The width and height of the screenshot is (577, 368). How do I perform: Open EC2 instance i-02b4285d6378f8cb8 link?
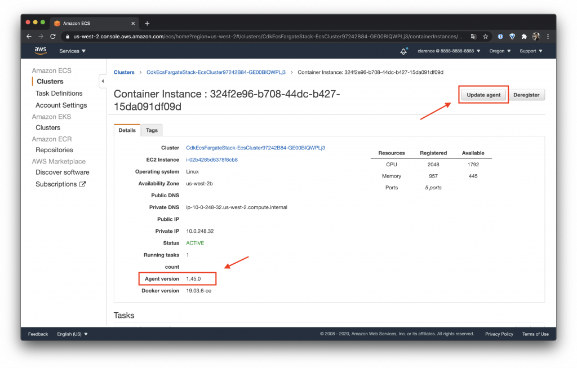tap(212, 159)
